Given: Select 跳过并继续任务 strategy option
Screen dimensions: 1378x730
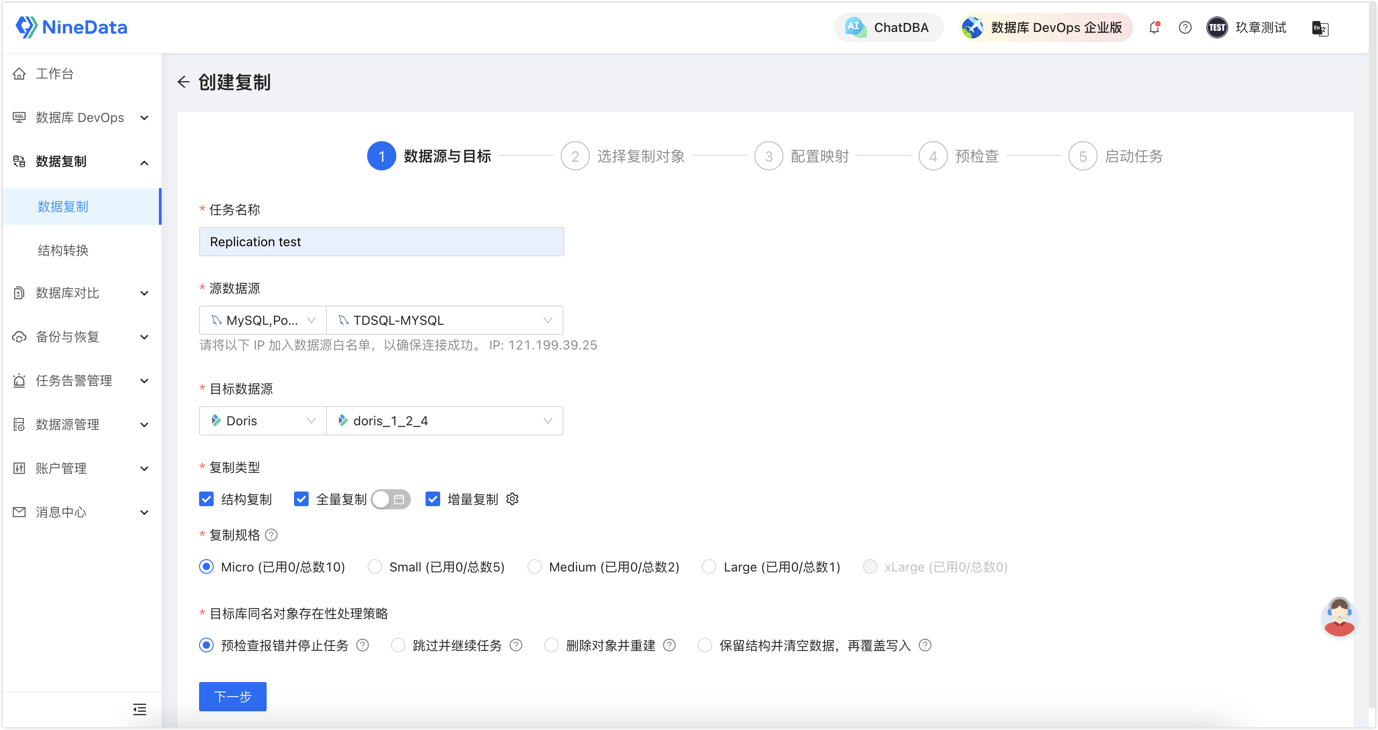Looking at the screenshot, I should click(397, 645).
